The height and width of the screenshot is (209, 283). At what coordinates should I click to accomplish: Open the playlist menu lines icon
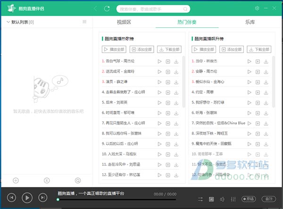tap(84, 22)
